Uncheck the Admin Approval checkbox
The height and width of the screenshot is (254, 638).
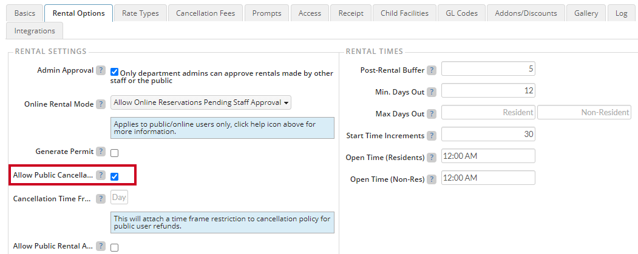coord(114,72)
